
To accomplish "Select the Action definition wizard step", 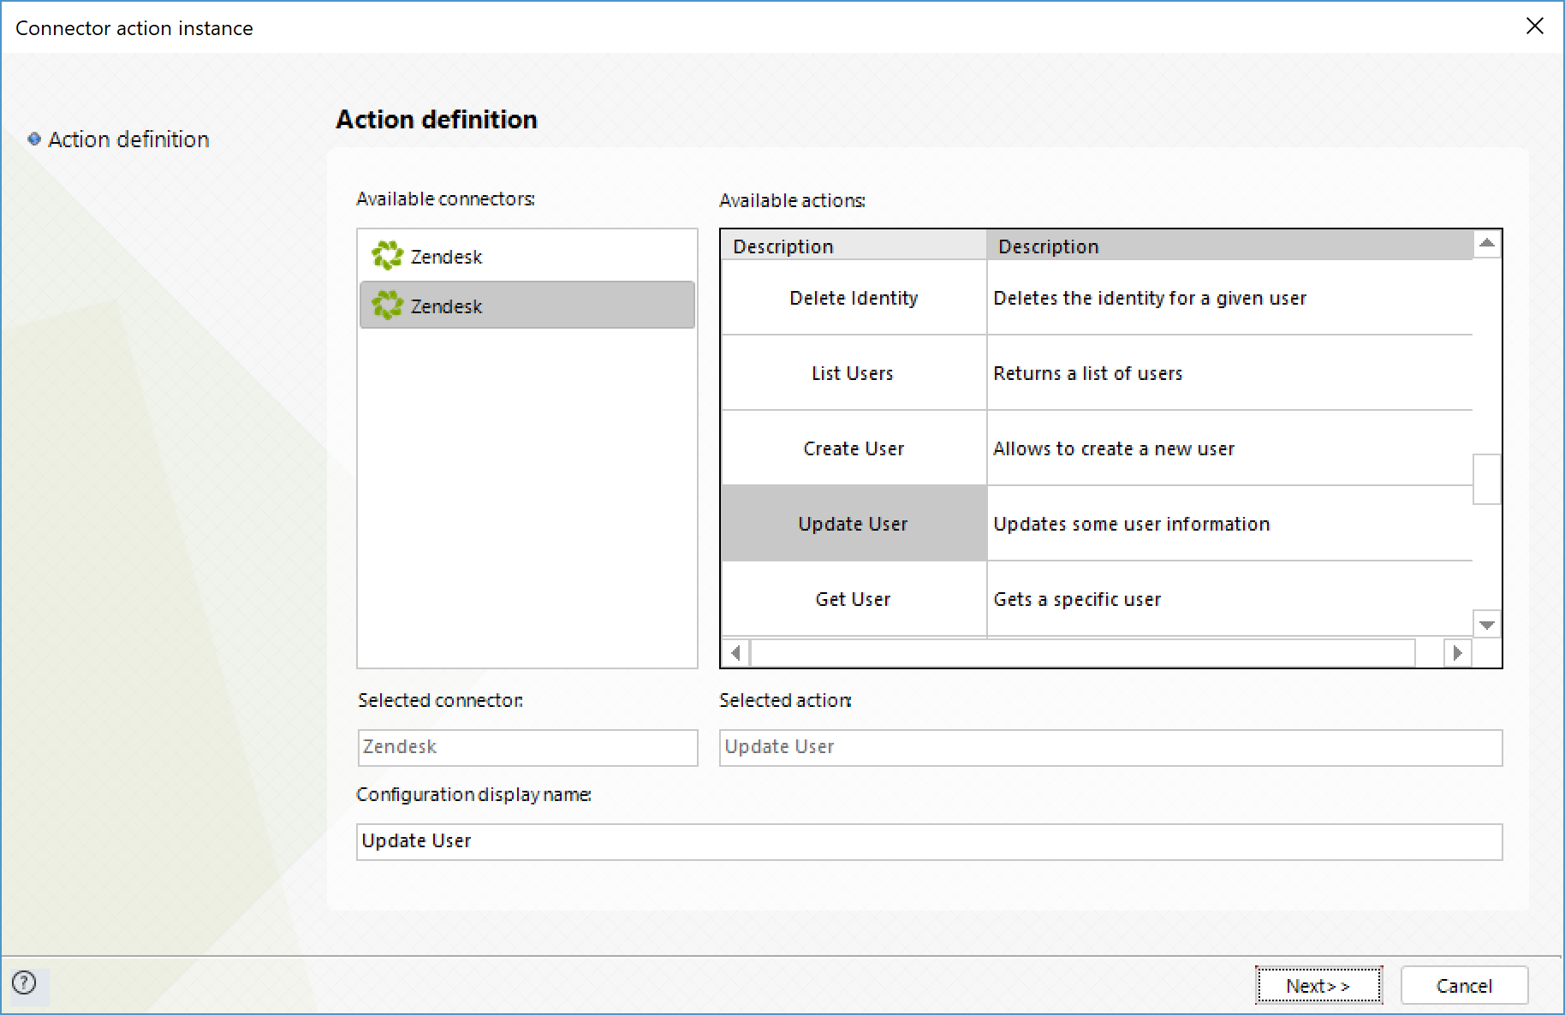I will click(128, 139).
